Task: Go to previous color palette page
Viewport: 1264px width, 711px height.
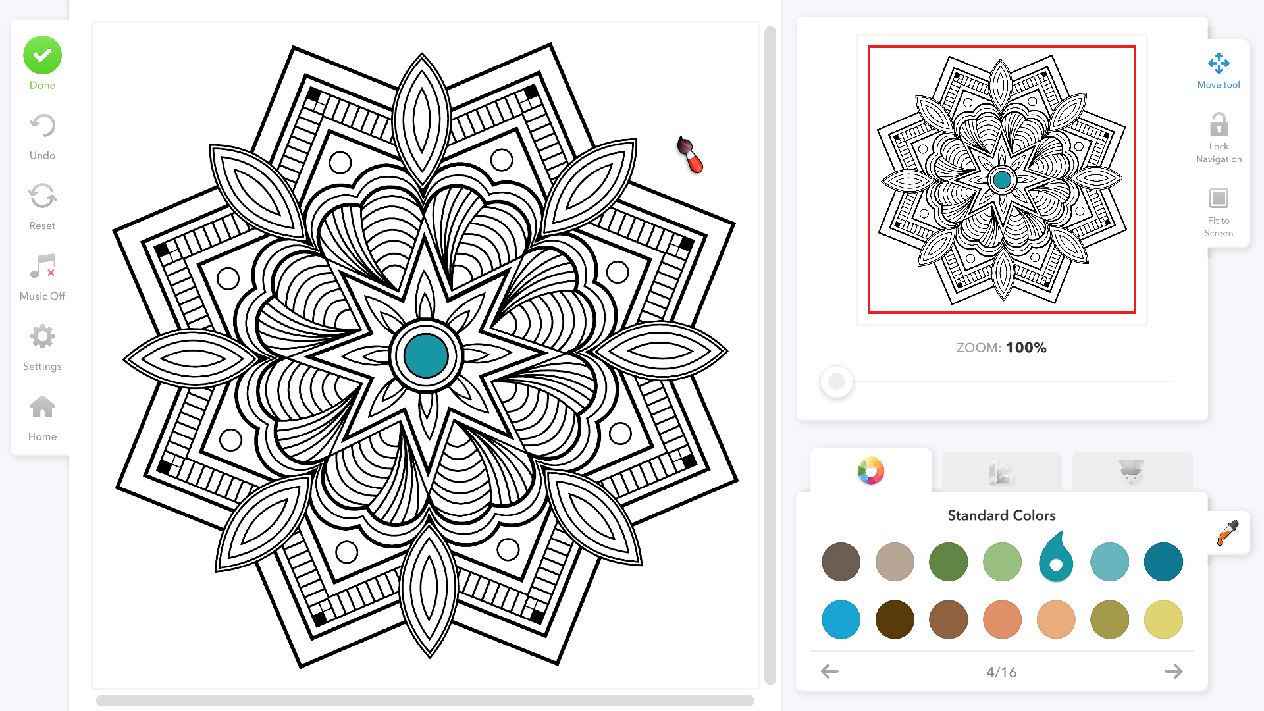Action: 829,671
